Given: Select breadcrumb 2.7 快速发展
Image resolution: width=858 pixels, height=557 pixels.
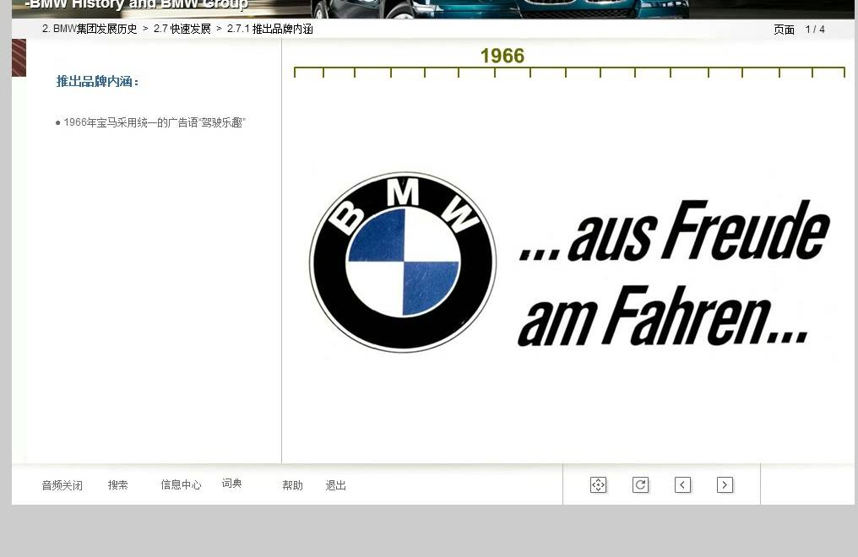Looking at the screenshot, I should click(182, 29).
